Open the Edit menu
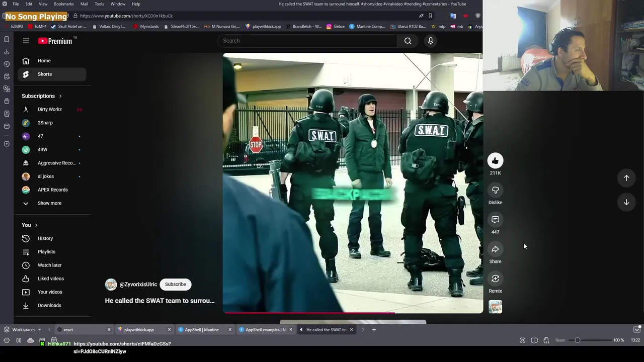 29,4
